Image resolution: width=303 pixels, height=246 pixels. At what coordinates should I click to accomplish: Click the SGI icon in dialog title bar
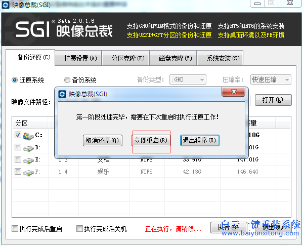(x=62, y=94)
